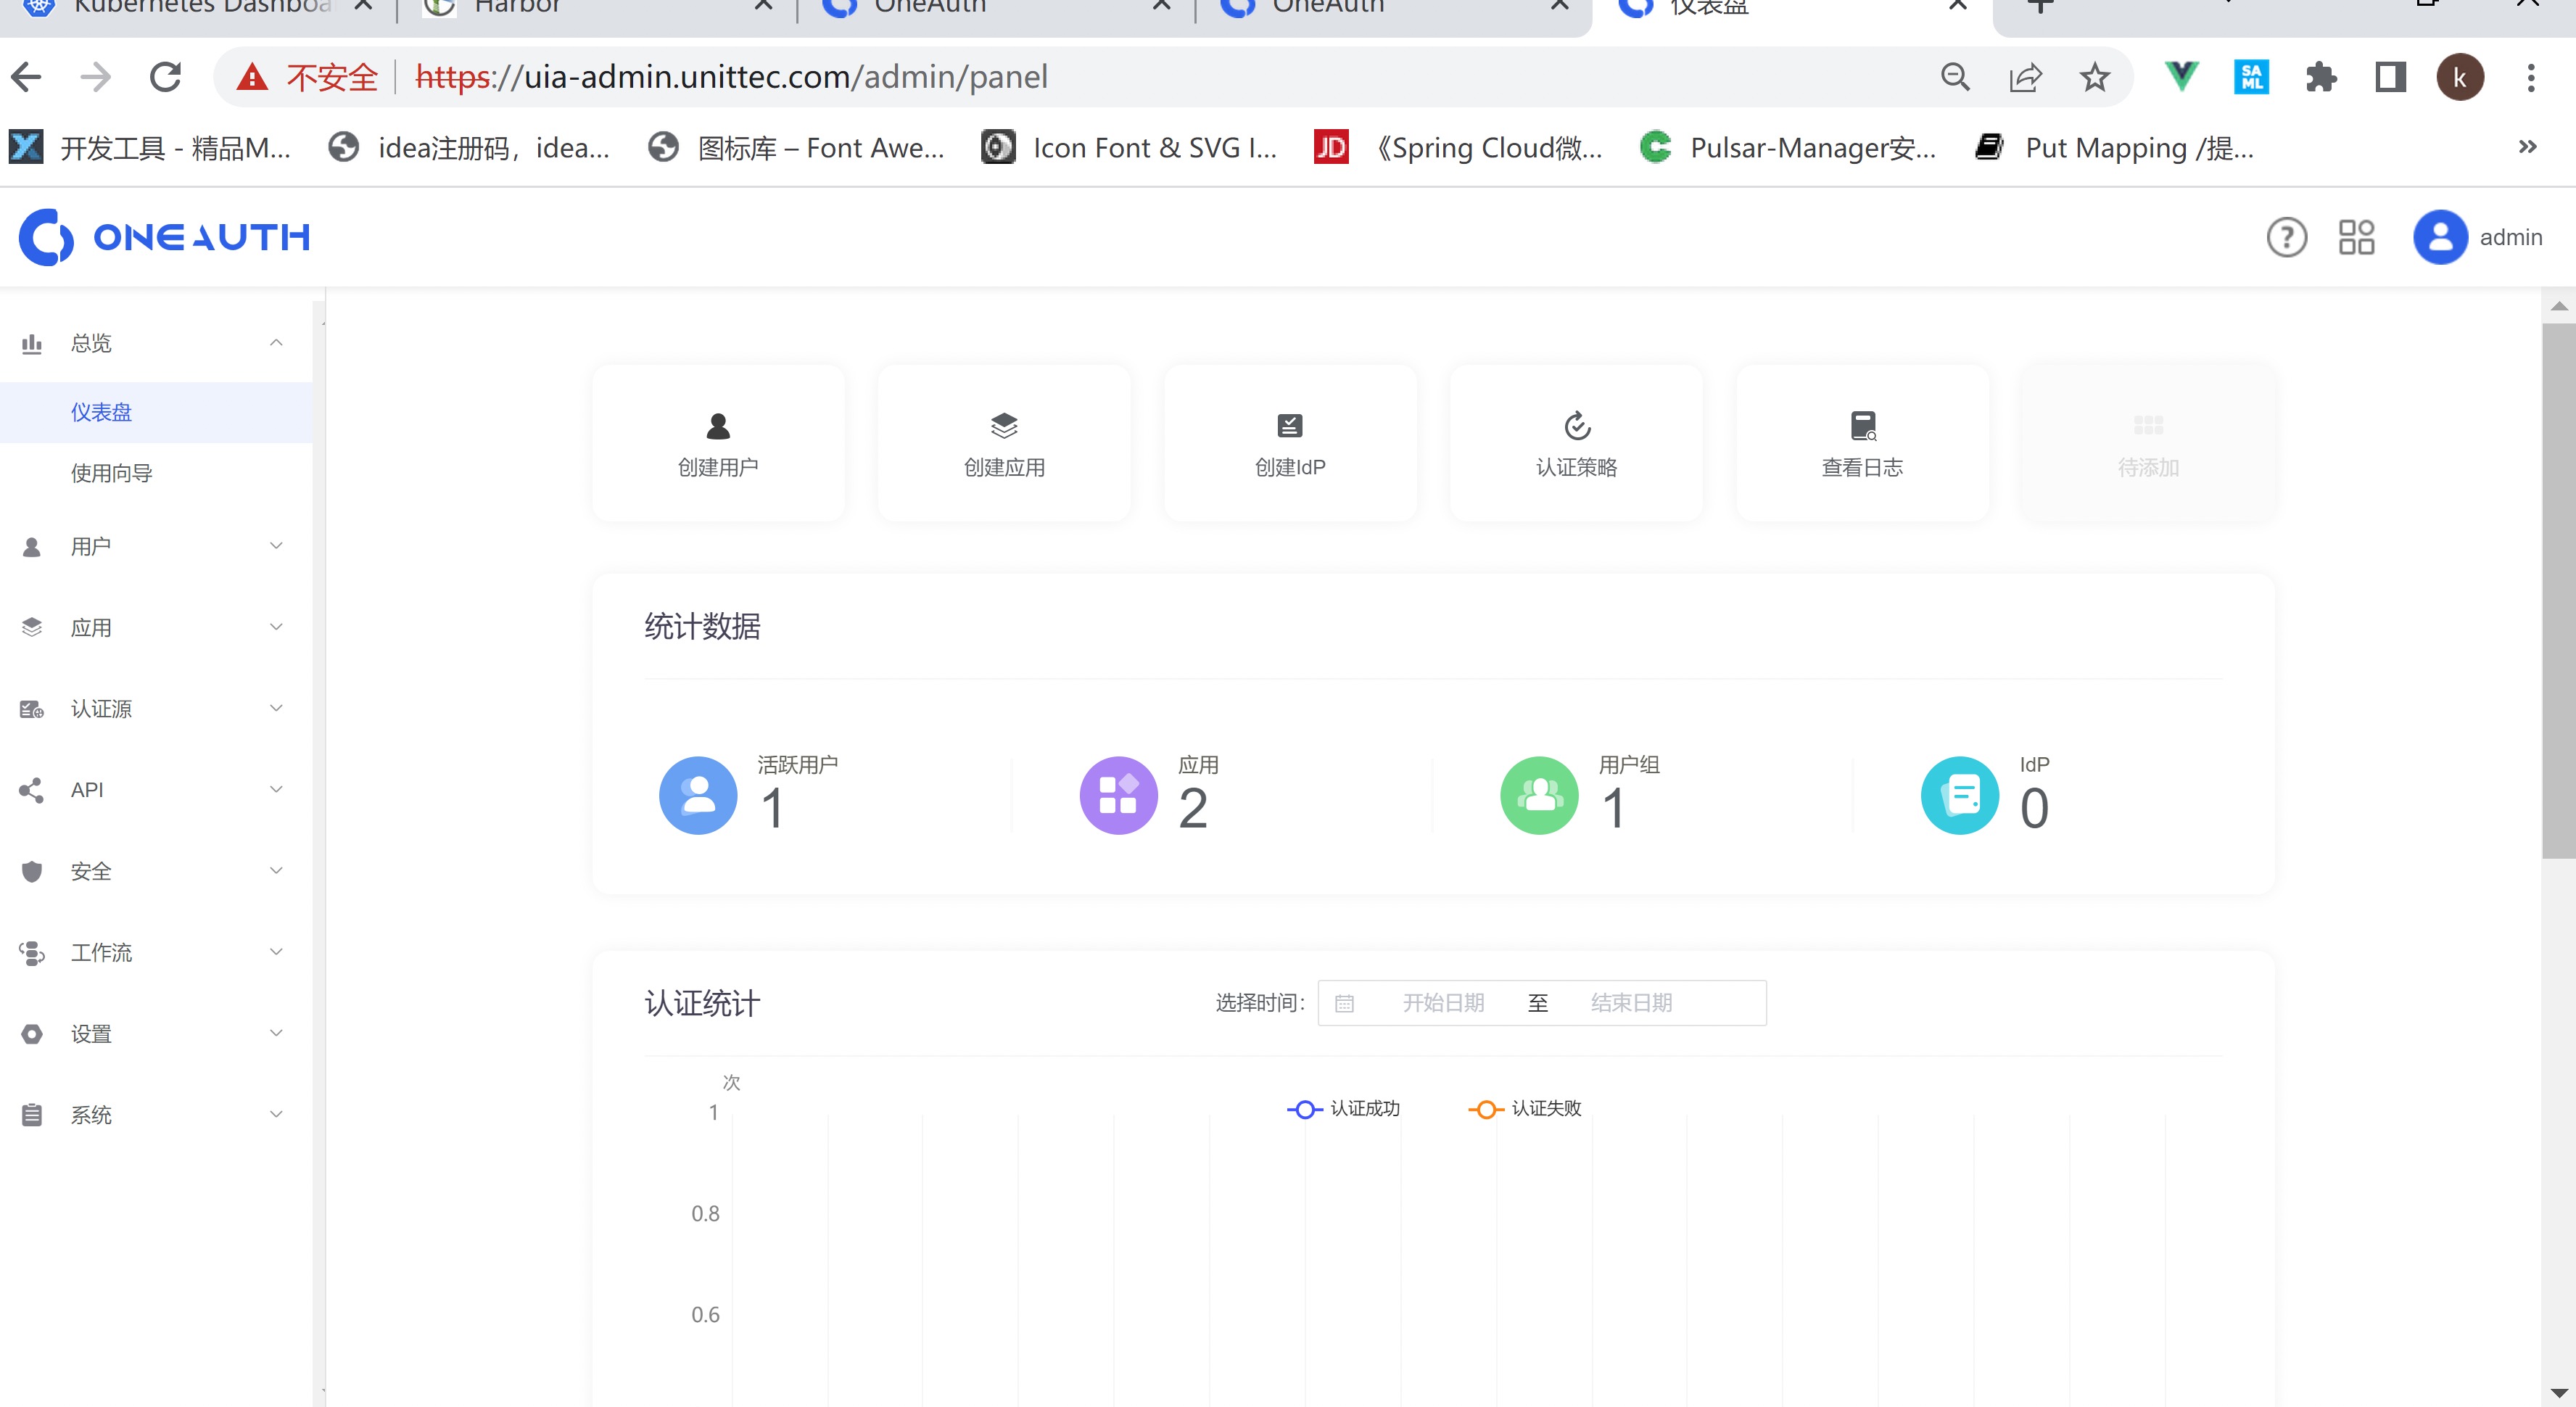The height and width of the screenshot is (1407, 2576).
Task: Click the 总览 bar chart sidebar icon
Action: point(32,344)
